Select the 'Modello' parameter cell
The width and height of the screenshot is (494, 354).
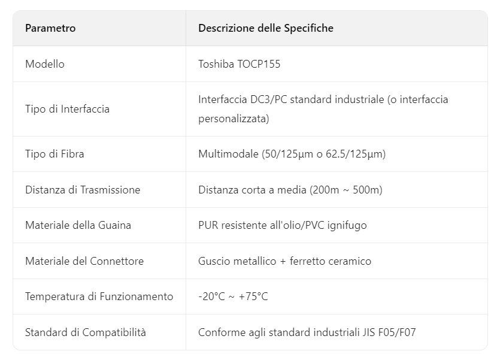[45, 64]
